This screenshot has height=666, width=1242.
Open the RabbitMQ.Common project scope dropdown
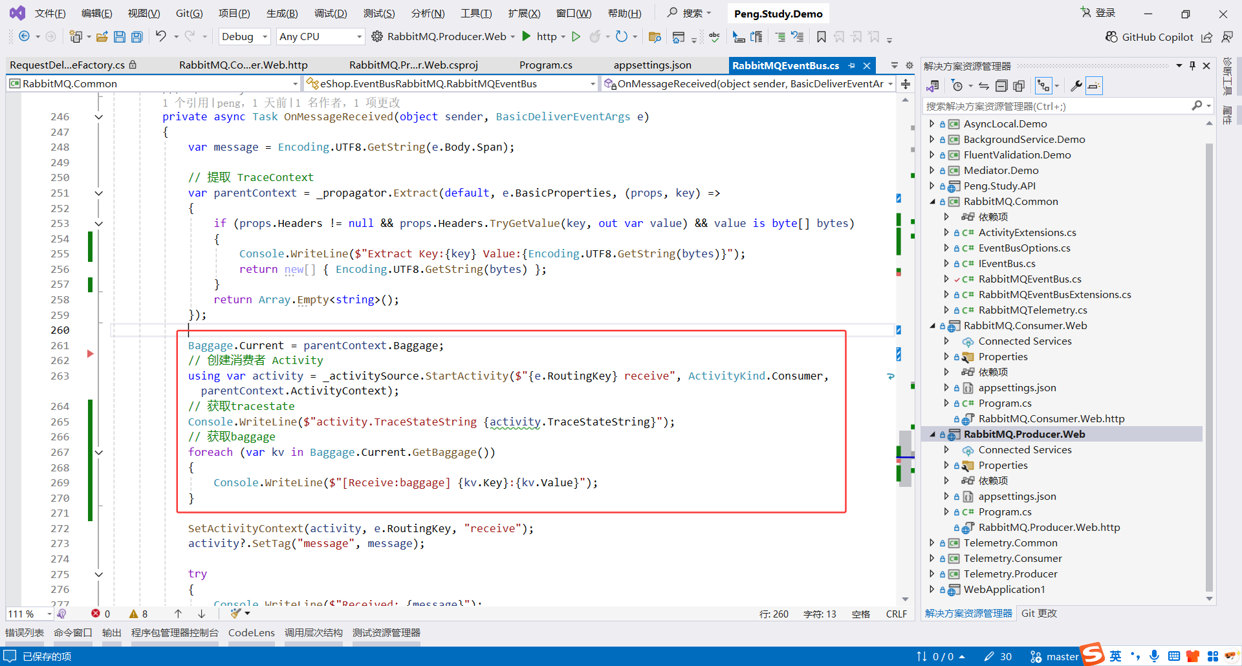[x=153, y=83]
